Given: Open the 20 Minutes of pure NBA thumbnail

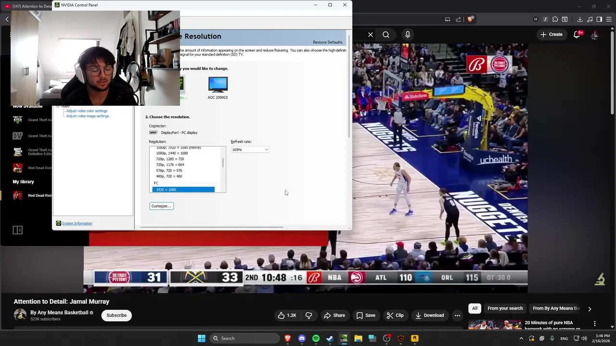Looking at the screenshot, I should click(495, 325).
